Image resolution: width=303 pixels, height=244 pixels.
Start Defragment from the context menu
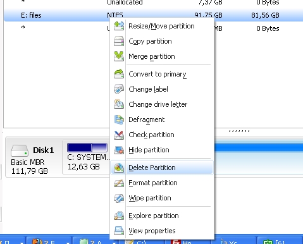162,119
